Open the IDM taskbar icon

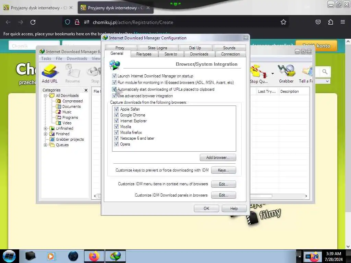[x=115, y=256]
